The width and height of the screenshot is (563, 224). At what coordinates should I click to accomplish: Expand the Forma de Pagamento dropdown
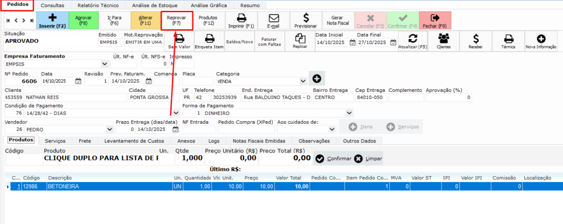click(349, 113)
